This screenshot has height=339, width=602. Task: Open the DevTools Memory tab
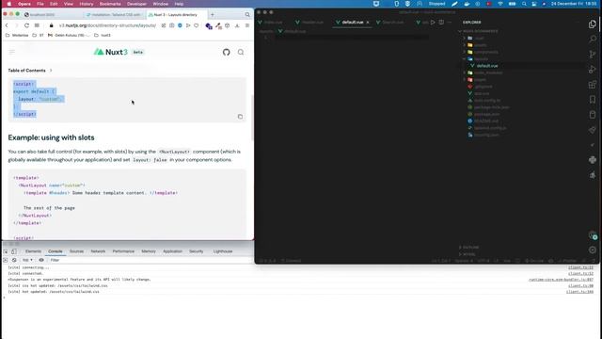tap(149, 251)
